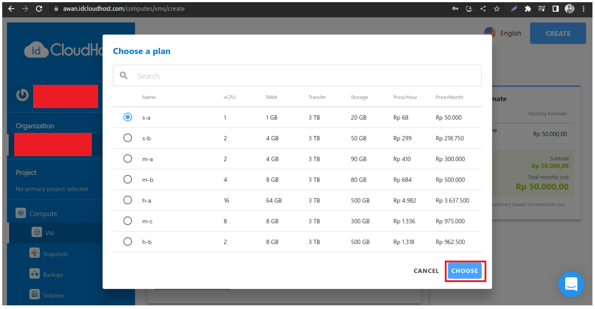Click the CHOOSE button
This screenshot has width=595, height=309.
[464, 271]
